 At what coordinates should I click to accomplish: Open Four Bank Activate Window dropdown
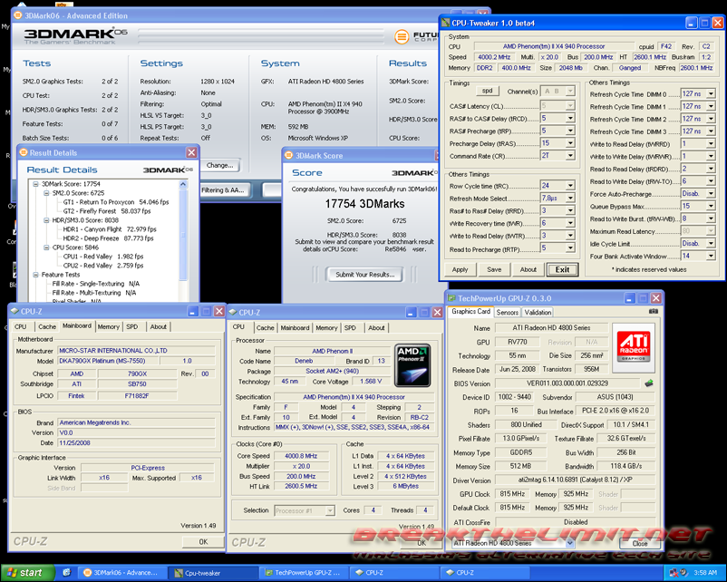point(711,256)
